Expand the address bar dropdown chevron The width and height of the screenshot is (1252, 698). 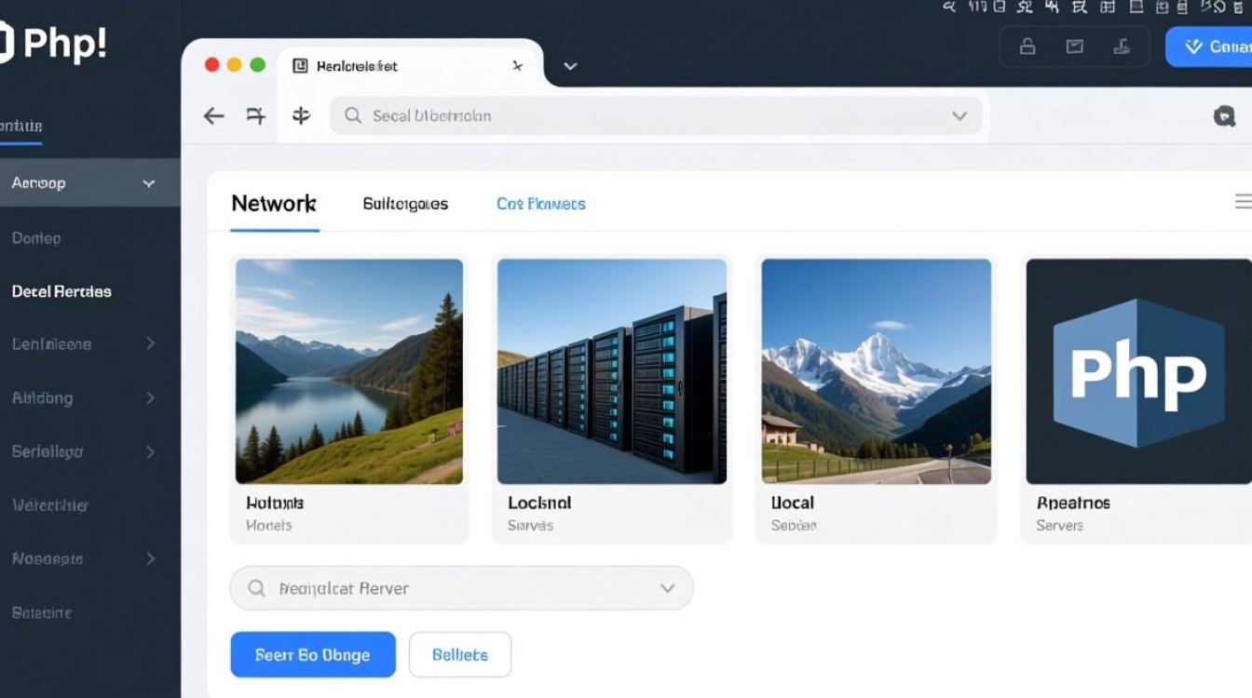pyautogui.click(x=959, y=116)
